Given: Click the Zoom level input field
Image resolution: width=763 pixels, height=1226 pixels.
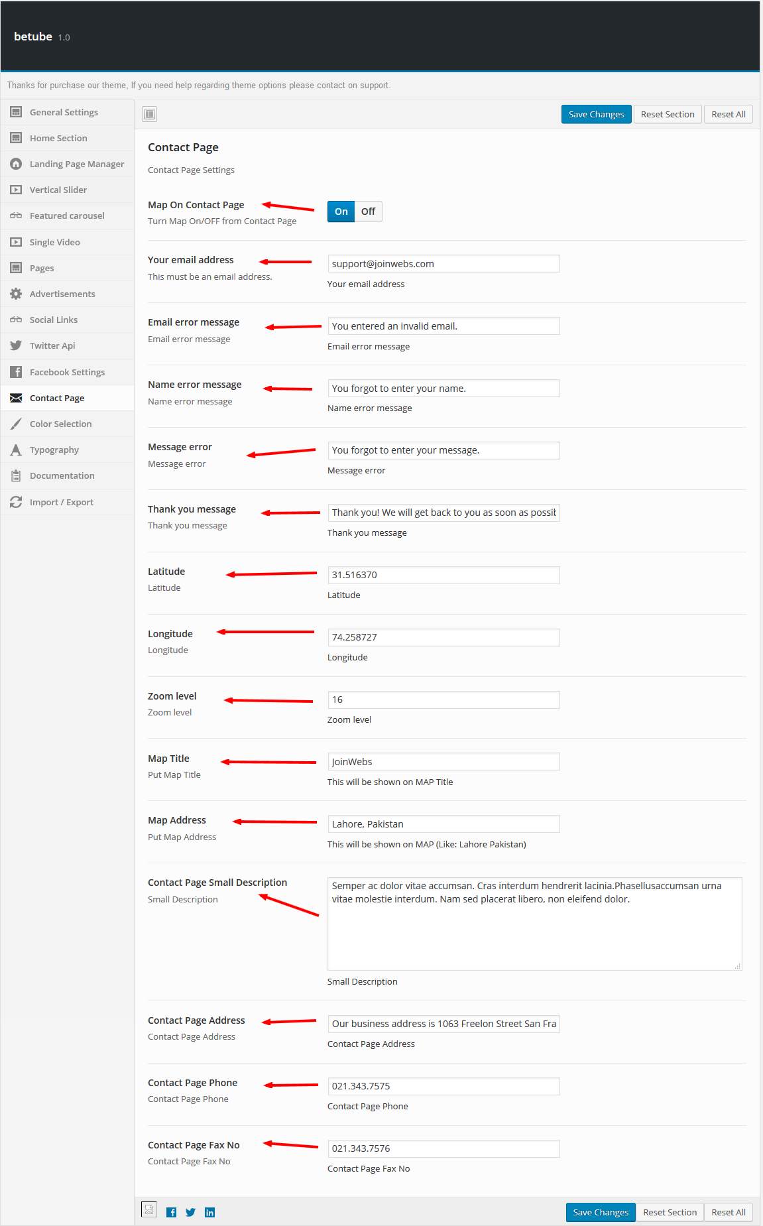Looking at the screenshot, I should click(443, 700).
